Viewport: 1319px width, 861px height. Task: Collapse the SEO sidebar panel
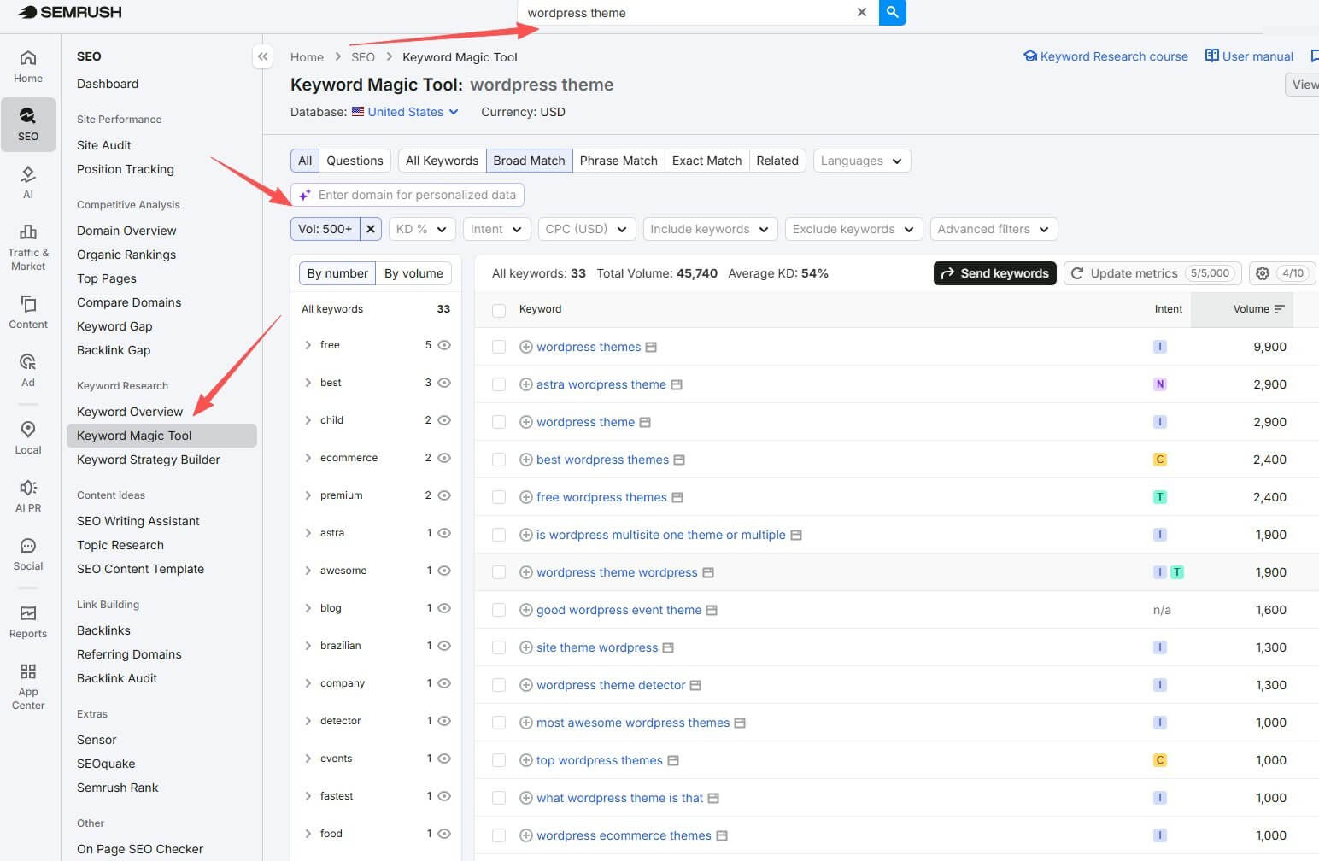(x=263, y=56)
